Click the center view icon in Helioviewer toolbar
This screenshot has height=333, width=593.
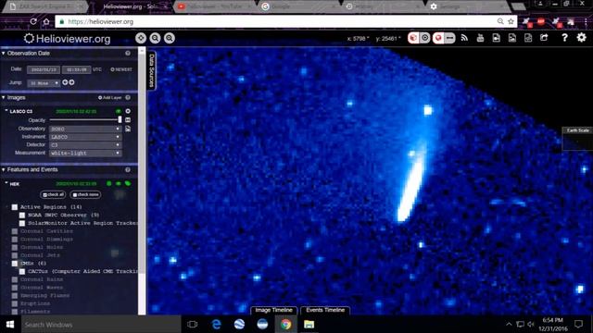(141, 38)
